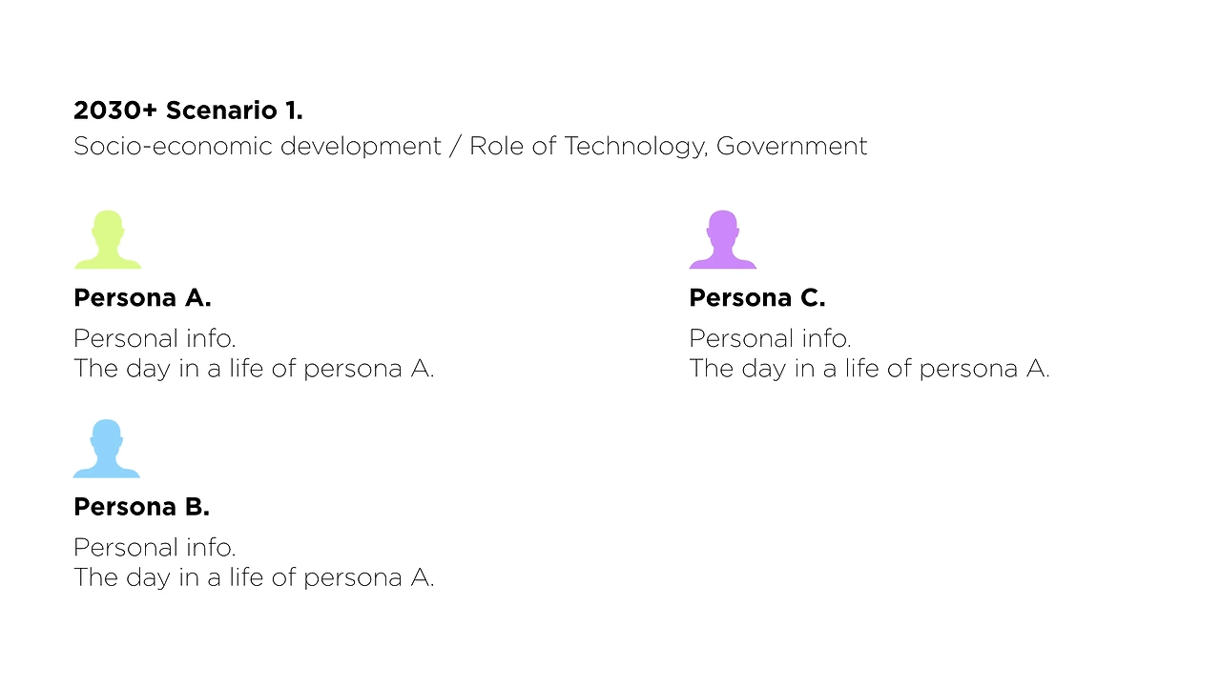The width and height of the screenshot is (1221, 686).
Task: Click the slash separator in the subtitle
Action: tap(456, 147)
